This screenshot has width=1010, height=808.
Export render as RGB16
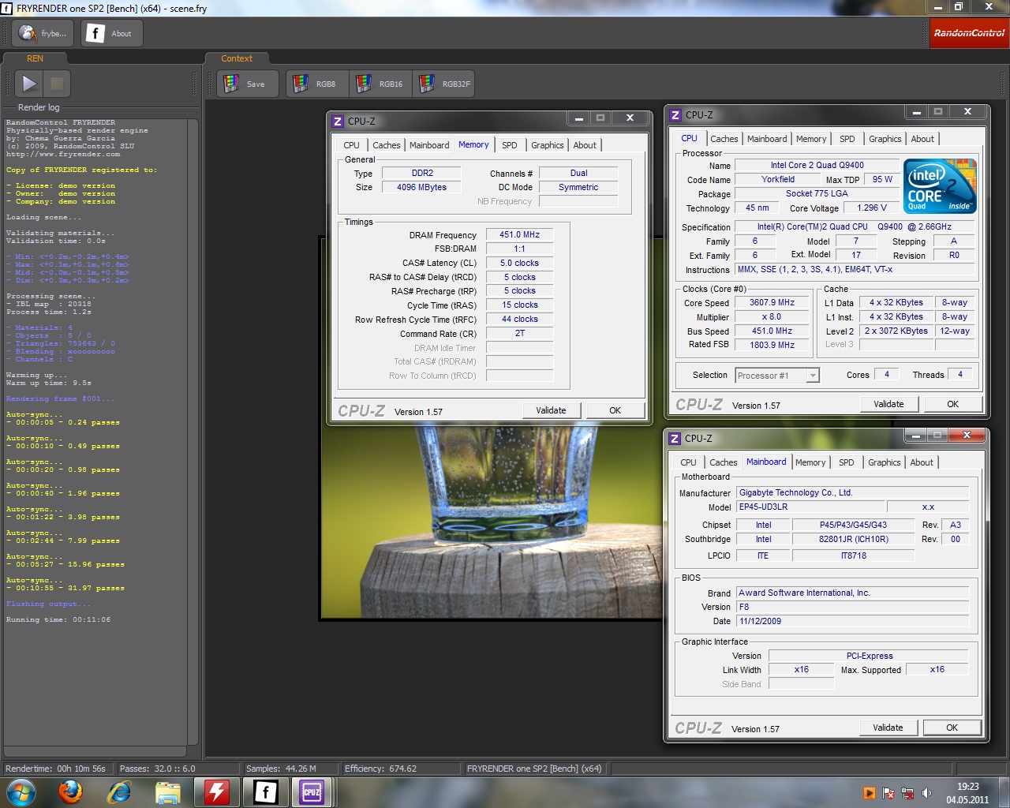(x=380, y=84)
